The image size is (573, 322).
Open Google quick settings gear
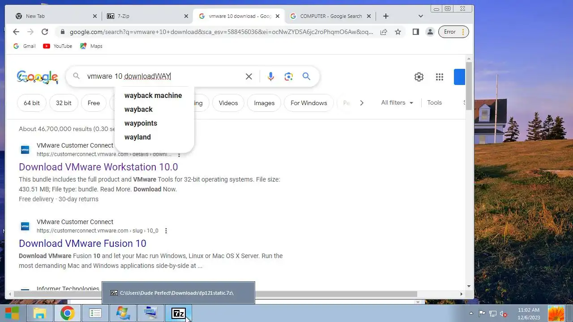(419, 77)
